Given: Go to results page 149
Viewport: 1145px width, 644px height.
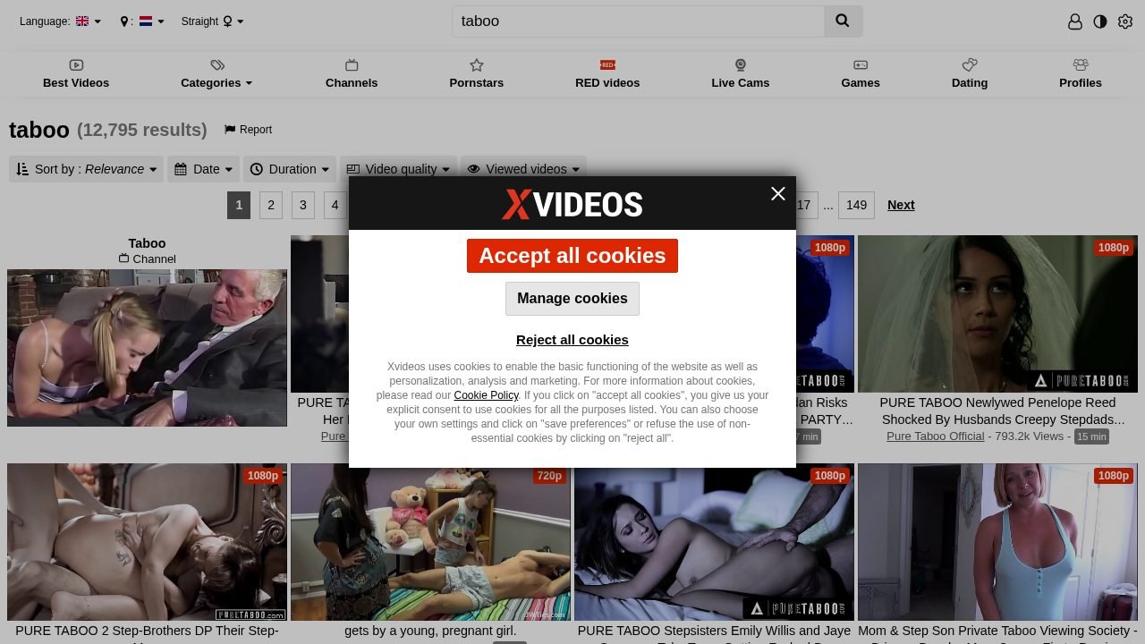Looking at the screenshot, I should 857,205.
